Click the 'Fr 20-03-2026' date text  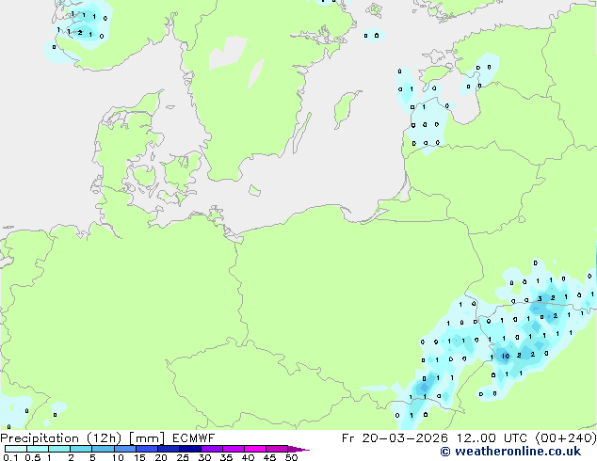coord(395,438)
